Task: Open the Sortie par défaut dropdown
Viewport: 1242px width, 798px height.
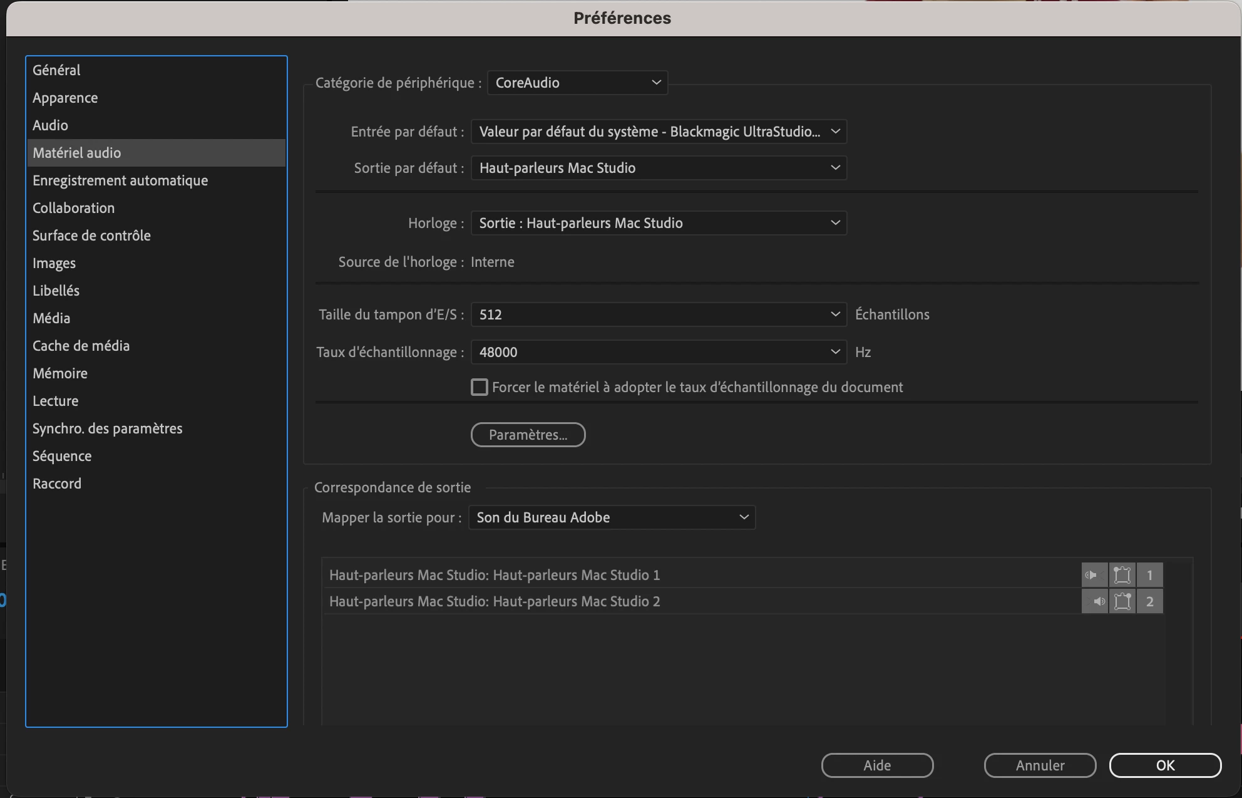Action: (658, 168)
